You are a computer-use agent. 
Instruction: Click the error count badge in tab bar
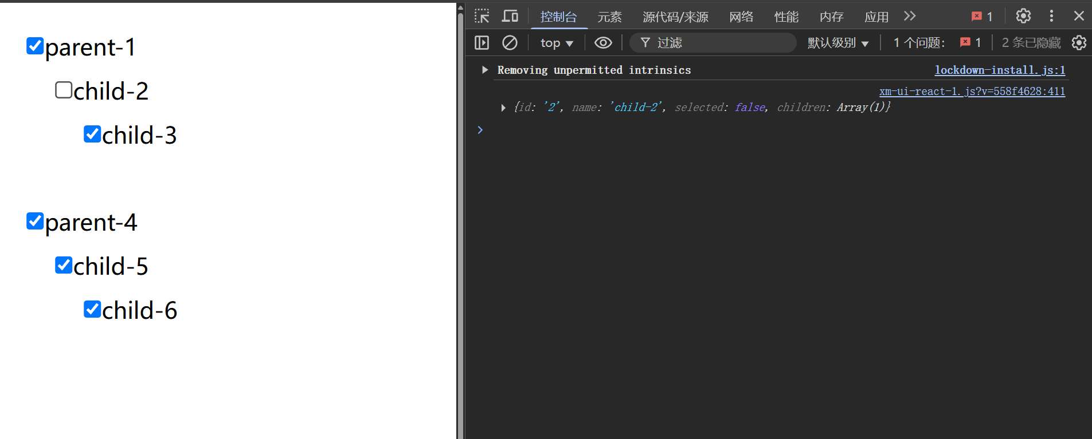point(982,17)
